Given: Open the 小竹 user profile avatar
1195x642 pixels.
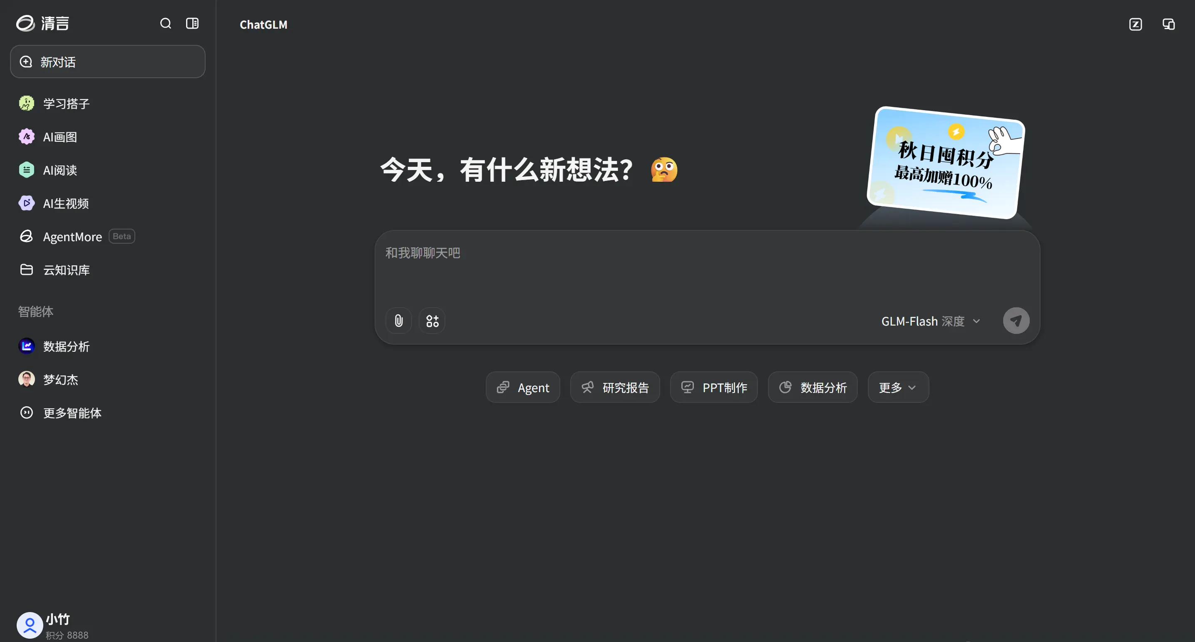Looking at the screenshot, I should [30, 625].
